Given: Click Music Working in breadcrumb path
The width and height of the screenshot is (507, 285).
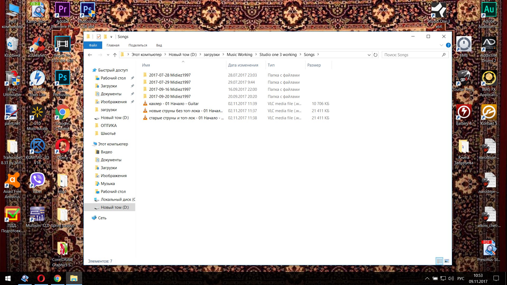Looking at the screenshot, I should 240,55.
